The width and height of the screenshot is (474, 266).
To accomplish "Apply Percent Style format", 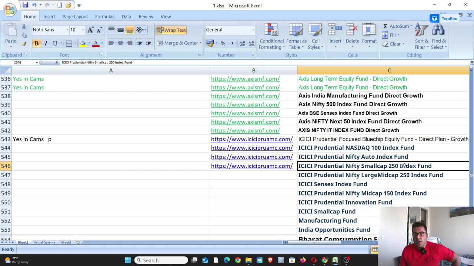I will pos(223,43).
